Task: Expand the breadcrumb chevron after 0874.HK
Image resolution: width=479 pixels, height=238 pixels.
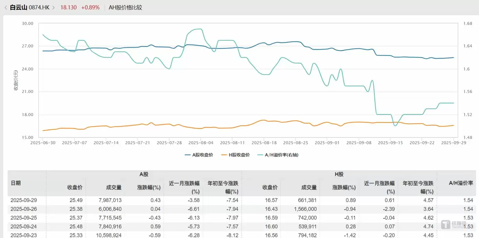Action: [53, 7]
